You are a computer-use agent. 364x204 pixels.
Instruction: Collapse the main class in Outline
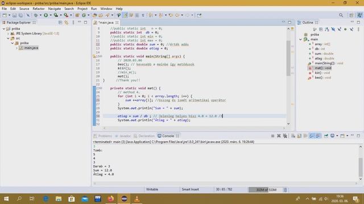click(x=300, y=39)
